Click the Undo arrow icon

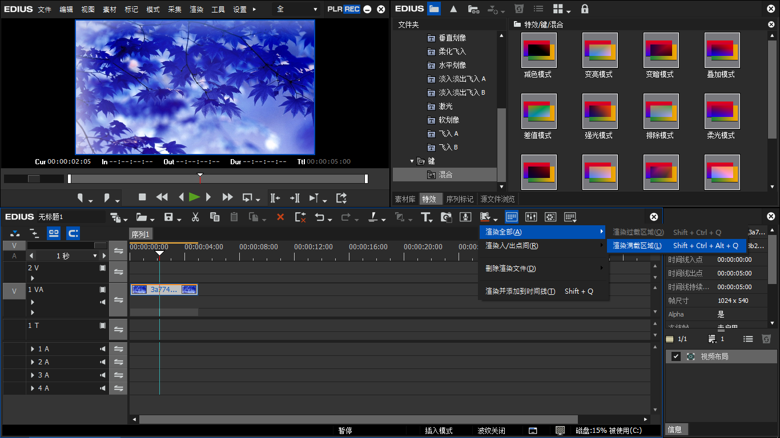point(320,217)
